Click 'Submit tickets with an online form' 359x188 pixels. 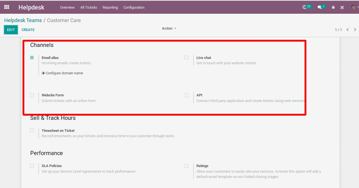(69, 101)
